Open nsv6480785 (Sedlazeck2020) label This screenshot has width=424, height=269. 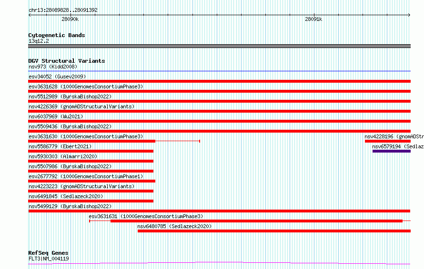[174, 226]
